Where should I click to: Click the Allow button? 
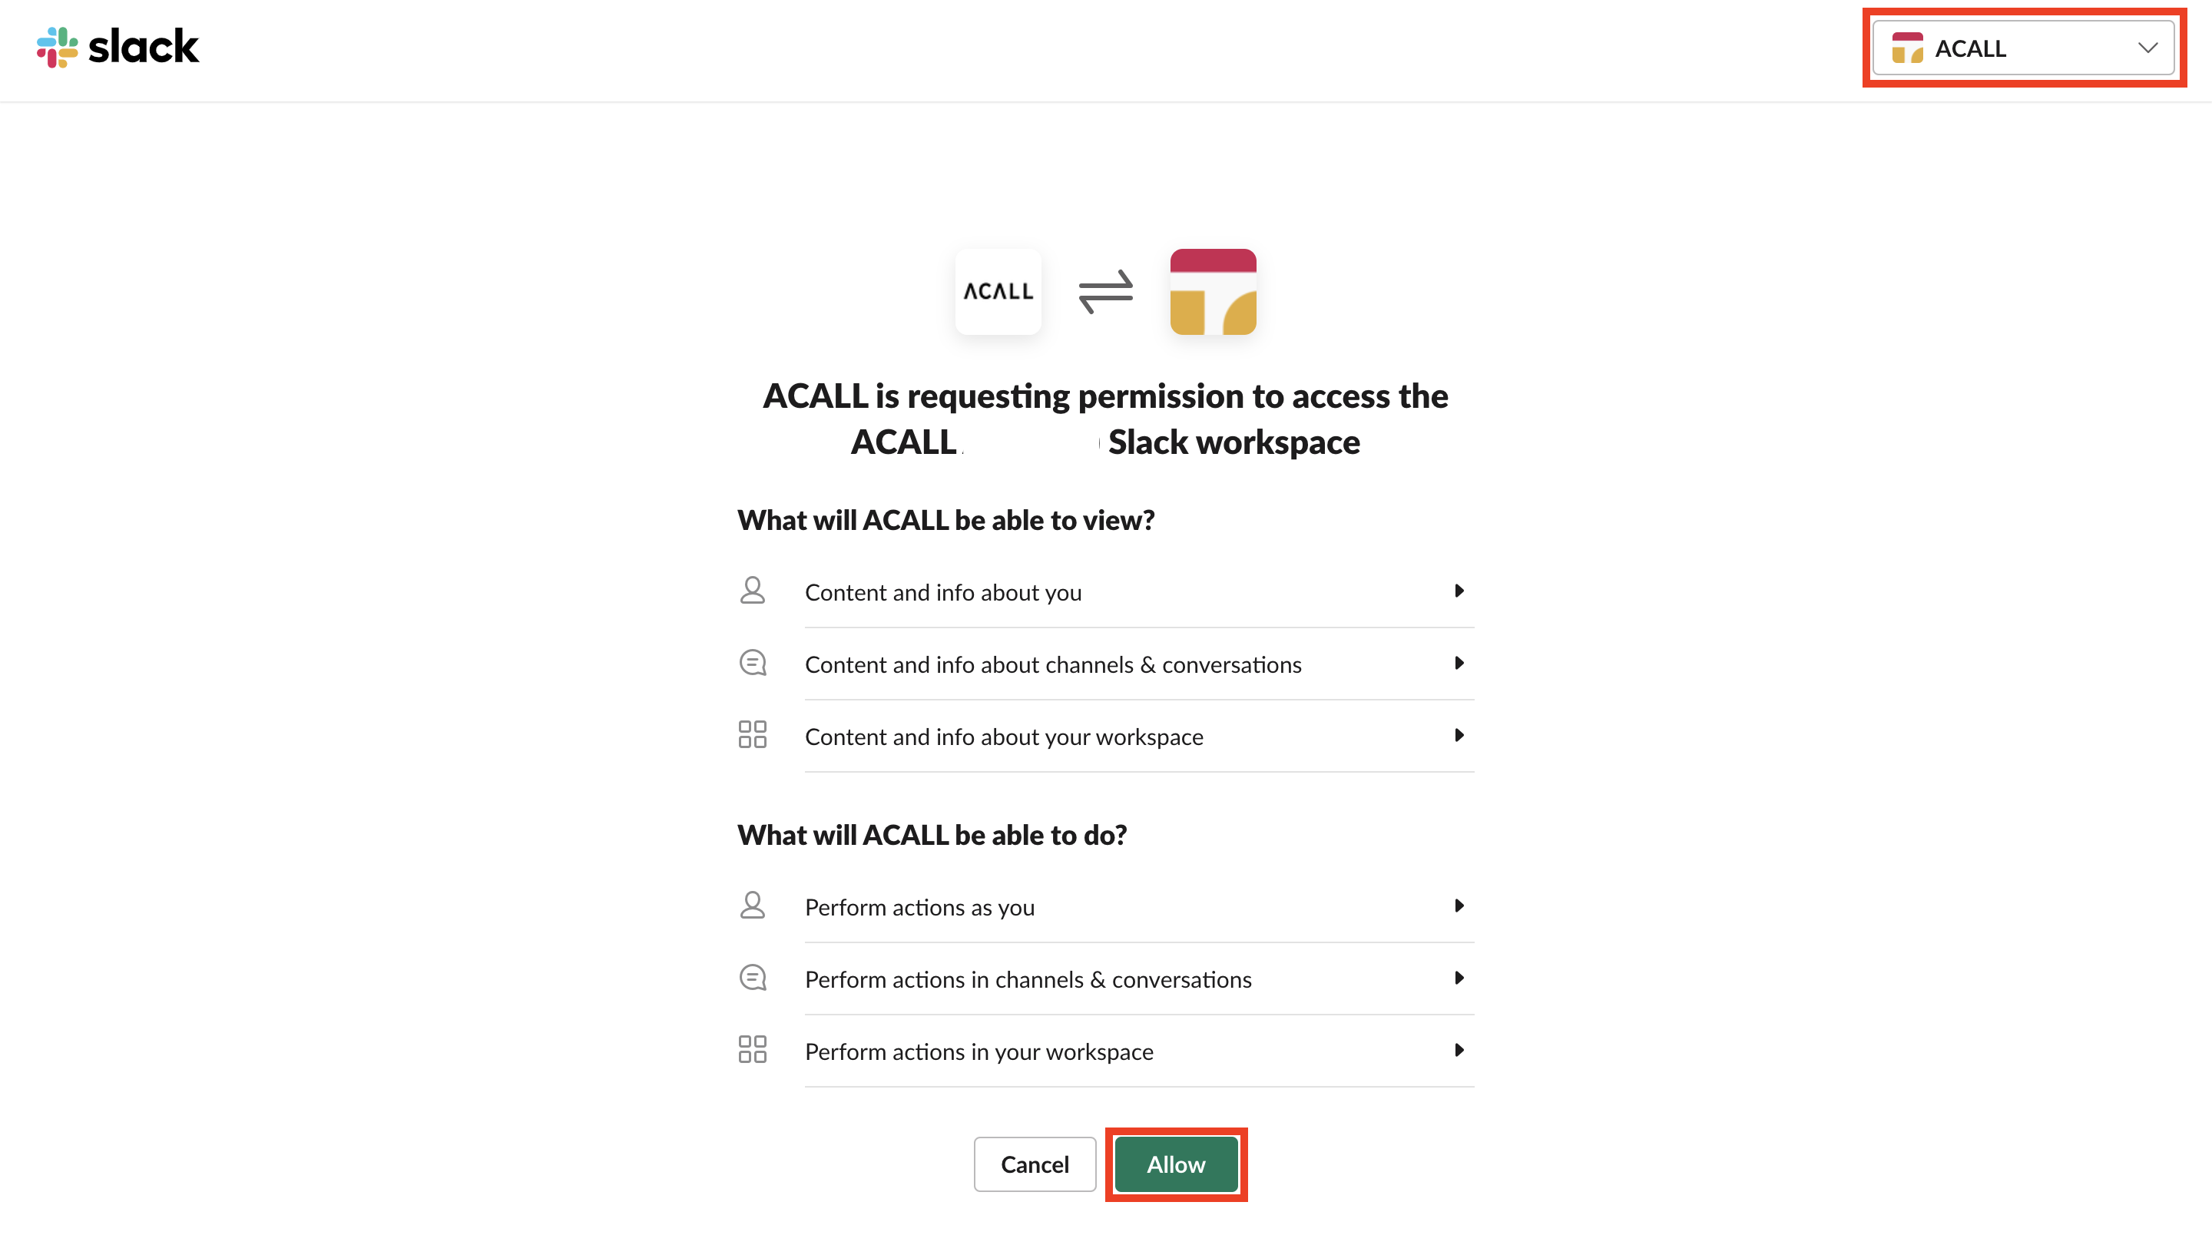coord(1175,1164)
